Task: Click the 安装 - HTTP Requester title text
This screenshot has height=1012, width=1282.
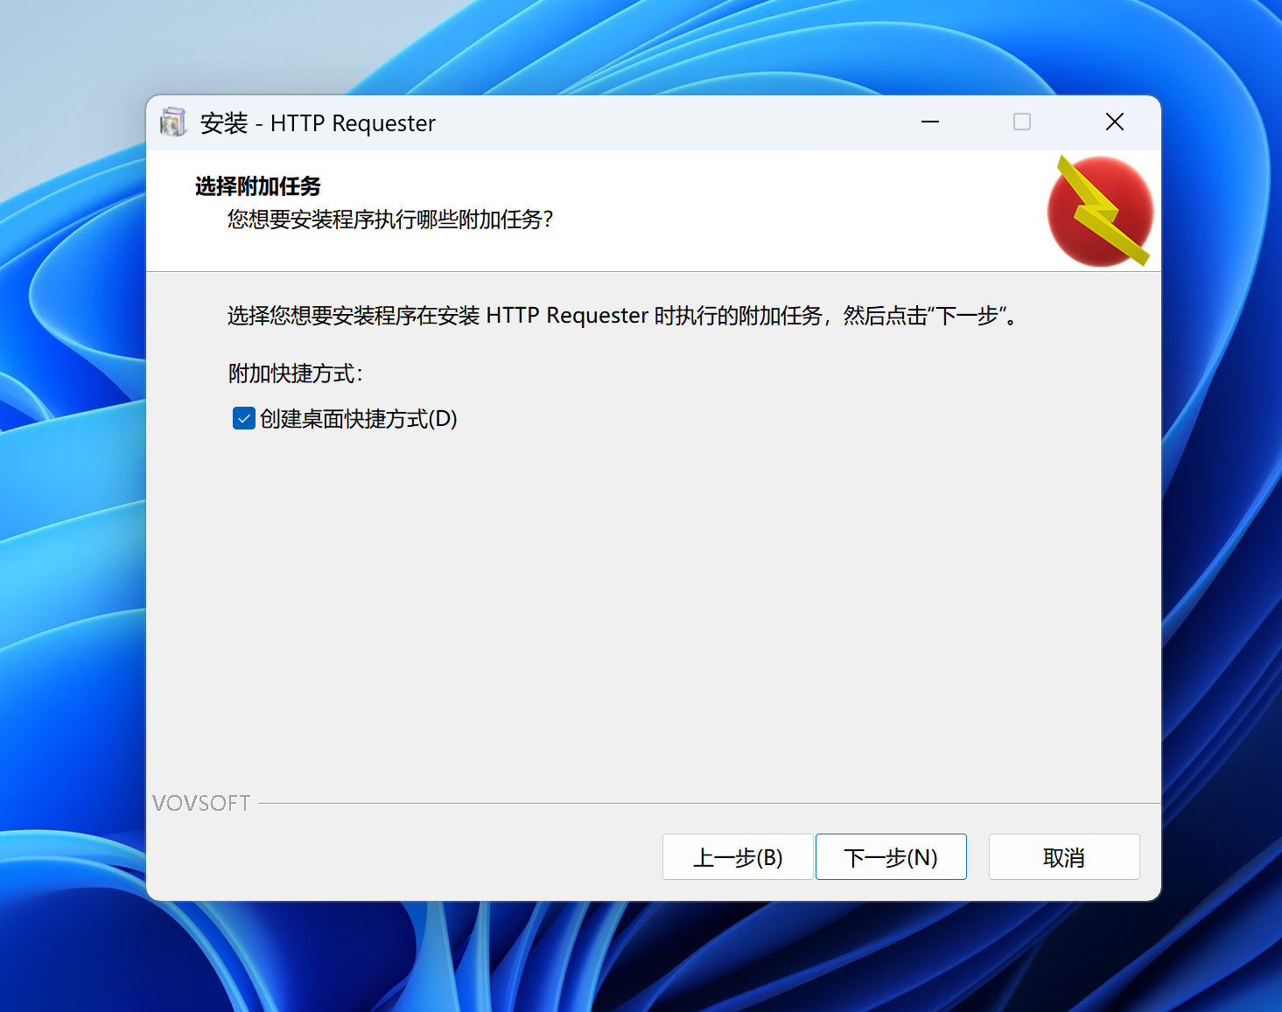Action: coord(318,123)
